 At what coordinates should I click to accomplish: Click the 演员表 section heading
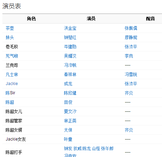tap(12, 6)
